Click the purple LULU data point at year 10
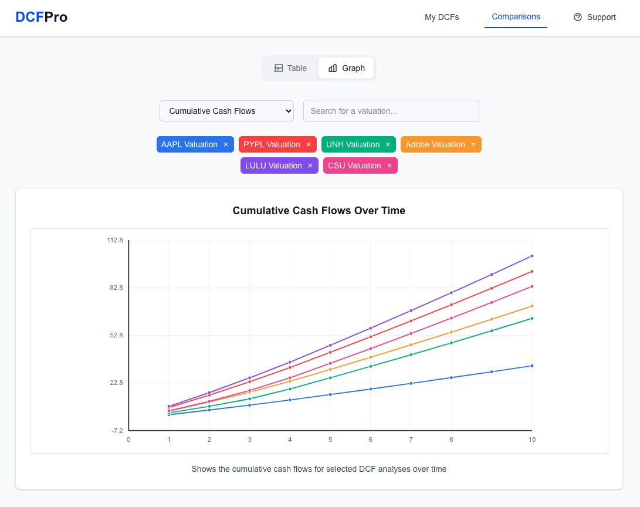The height and width of the screenshot is (507, 640). click(x=532, y=256)
